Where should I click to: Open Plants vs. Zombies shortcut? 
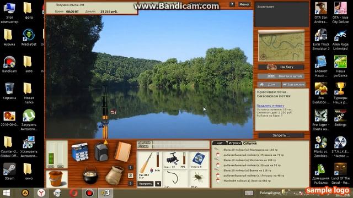[x=321, y=147]
